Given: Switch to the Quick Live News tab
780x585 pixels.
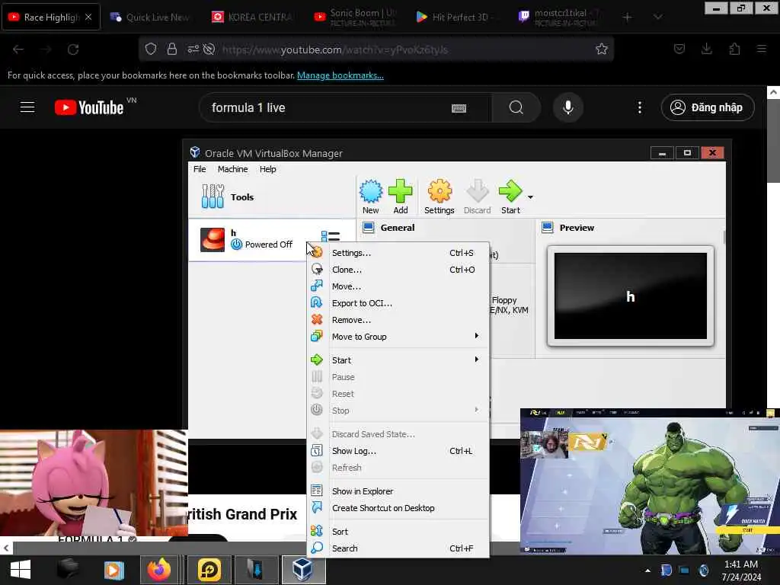Looking at the screenshot, I should click(152, 18).
